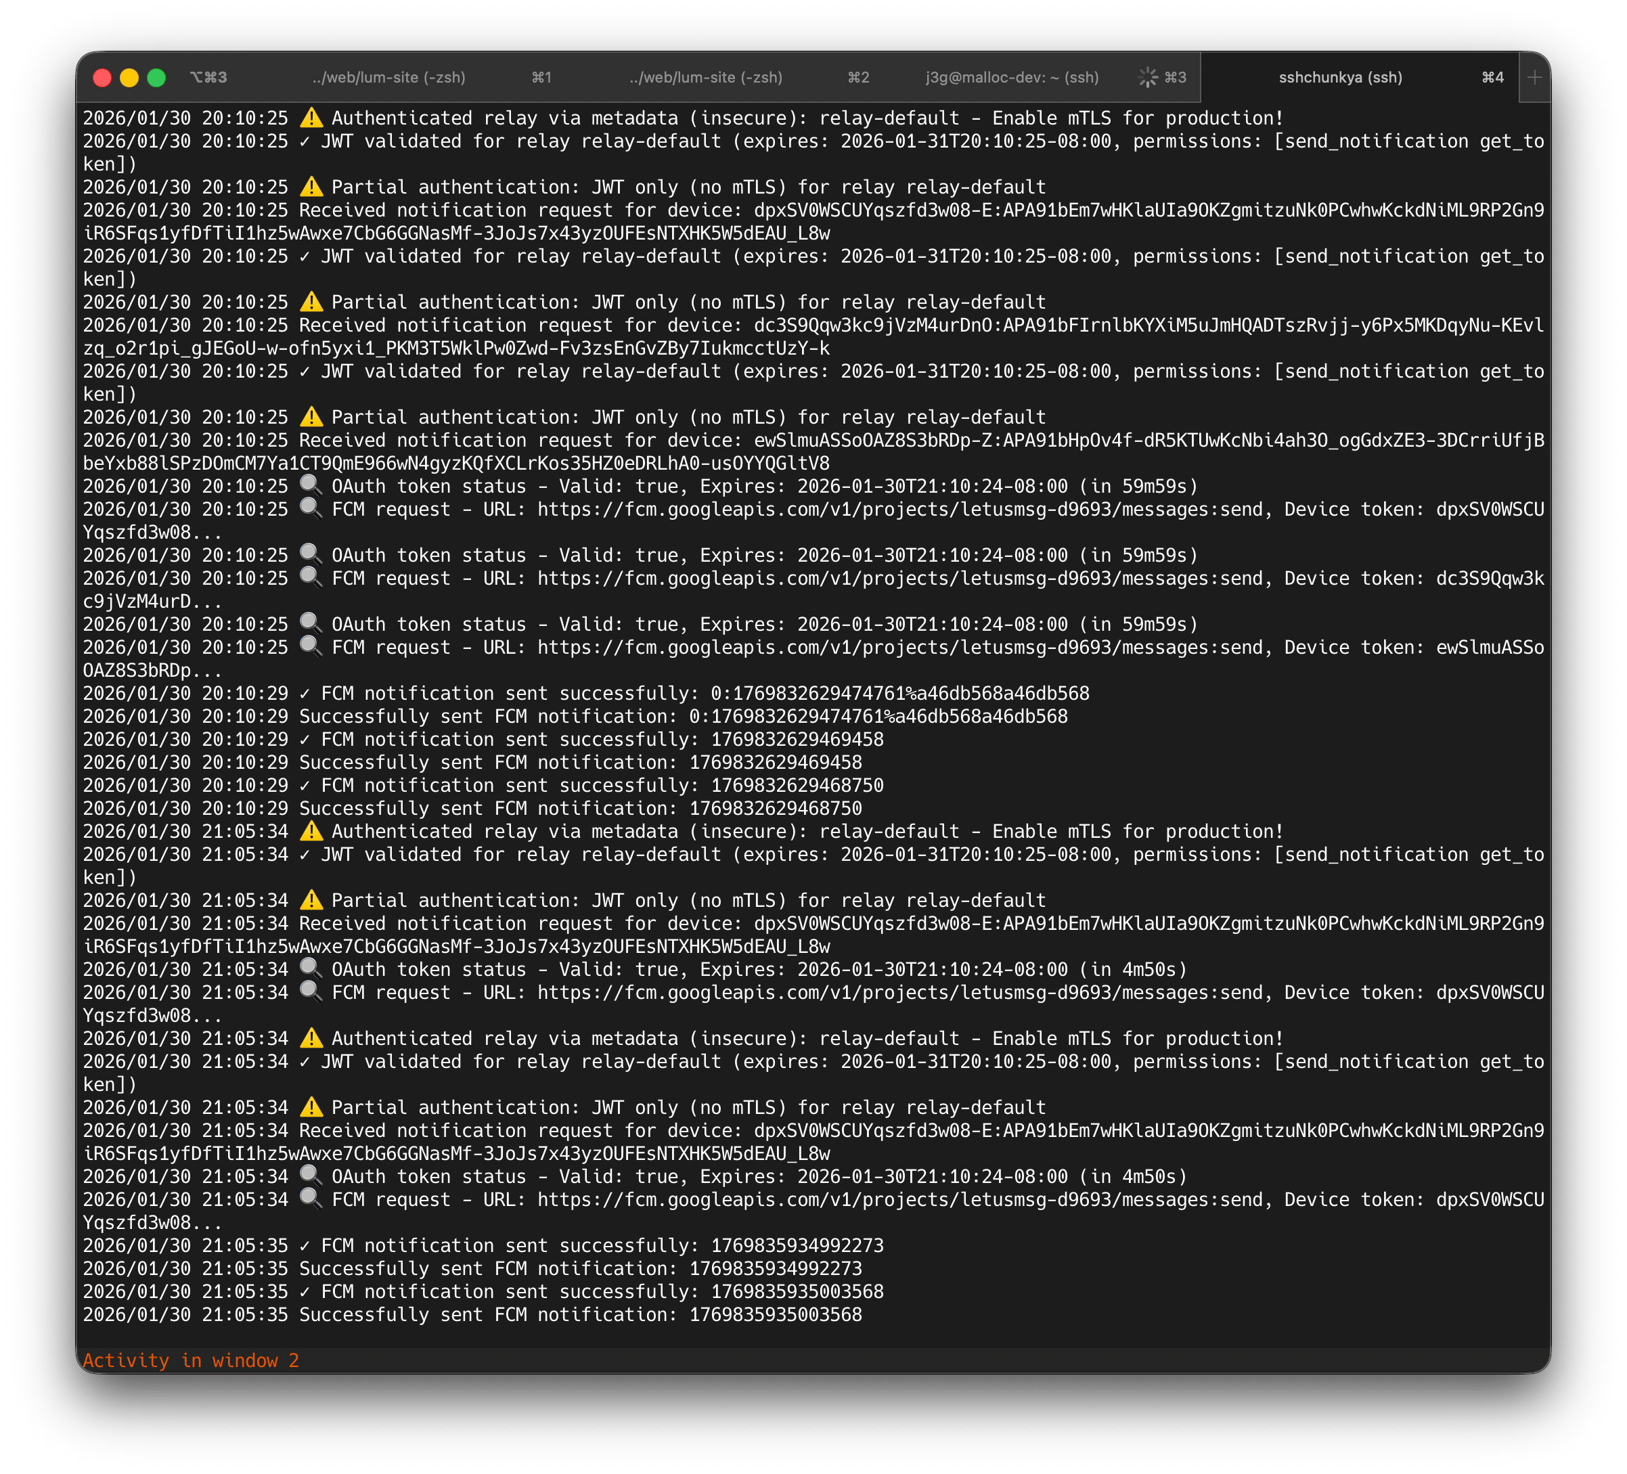Switch to first lum-site zsh tab
1627x1474 pixels.
[388, 78]
